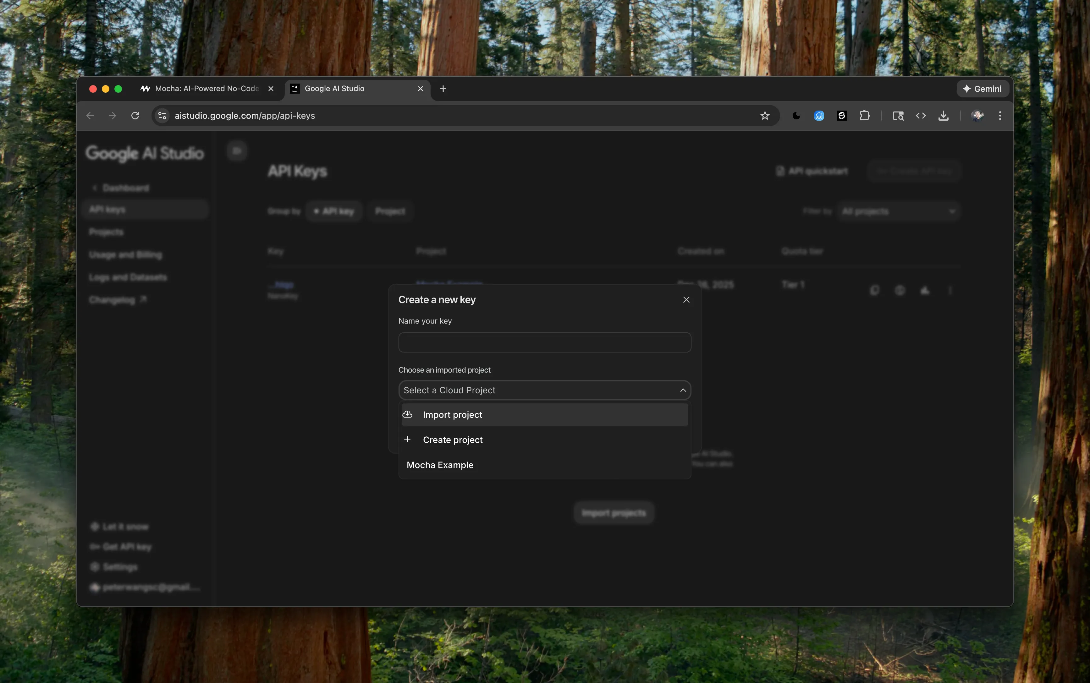Open downloads in the browser toolbar
This screenshot has width=1090, height=683.
coord(943,115)
